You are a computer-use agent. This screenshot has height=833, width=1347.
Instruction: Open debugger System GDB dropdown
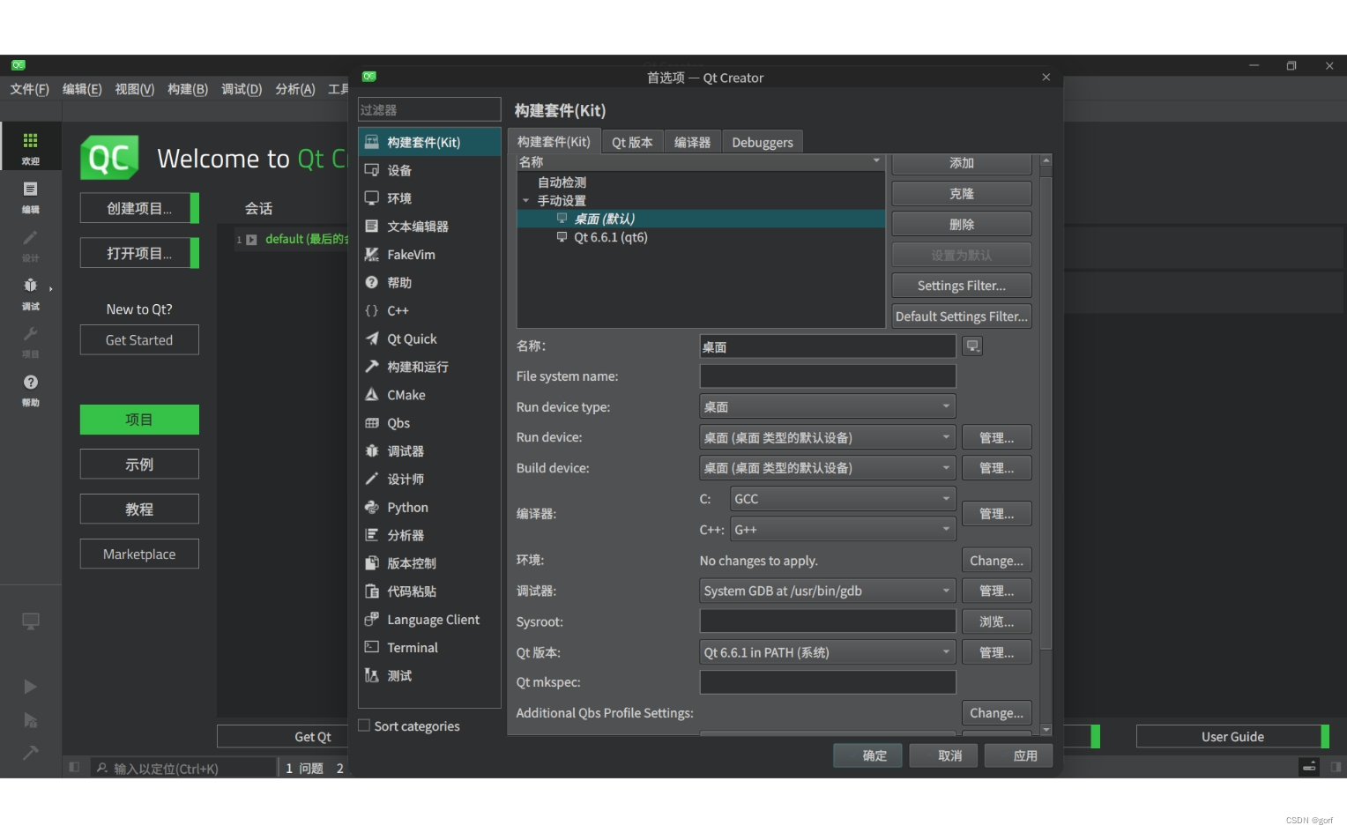pos(827,591)
